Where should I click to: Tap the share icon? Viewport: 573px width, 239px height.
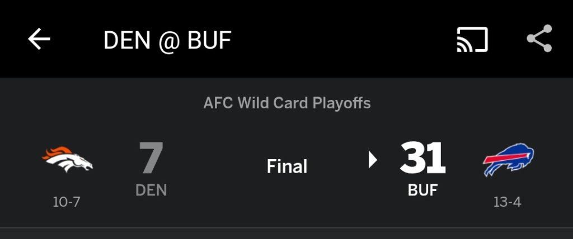tap(539, 39)
